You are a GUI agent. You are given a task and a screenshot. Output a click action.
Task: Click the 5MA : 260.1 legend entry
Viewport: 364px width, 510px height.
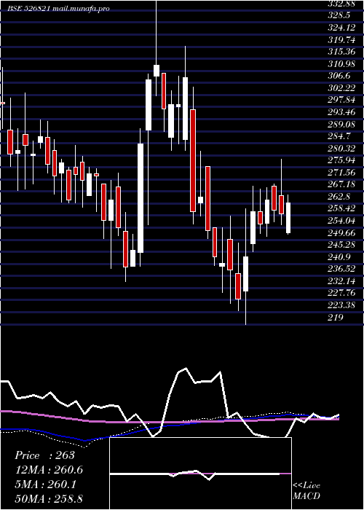tap(45, 484)
